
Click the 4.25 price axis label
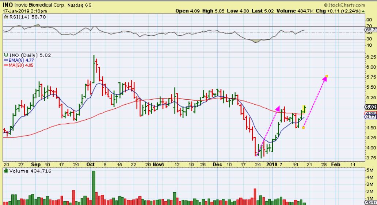click(371, 138)
